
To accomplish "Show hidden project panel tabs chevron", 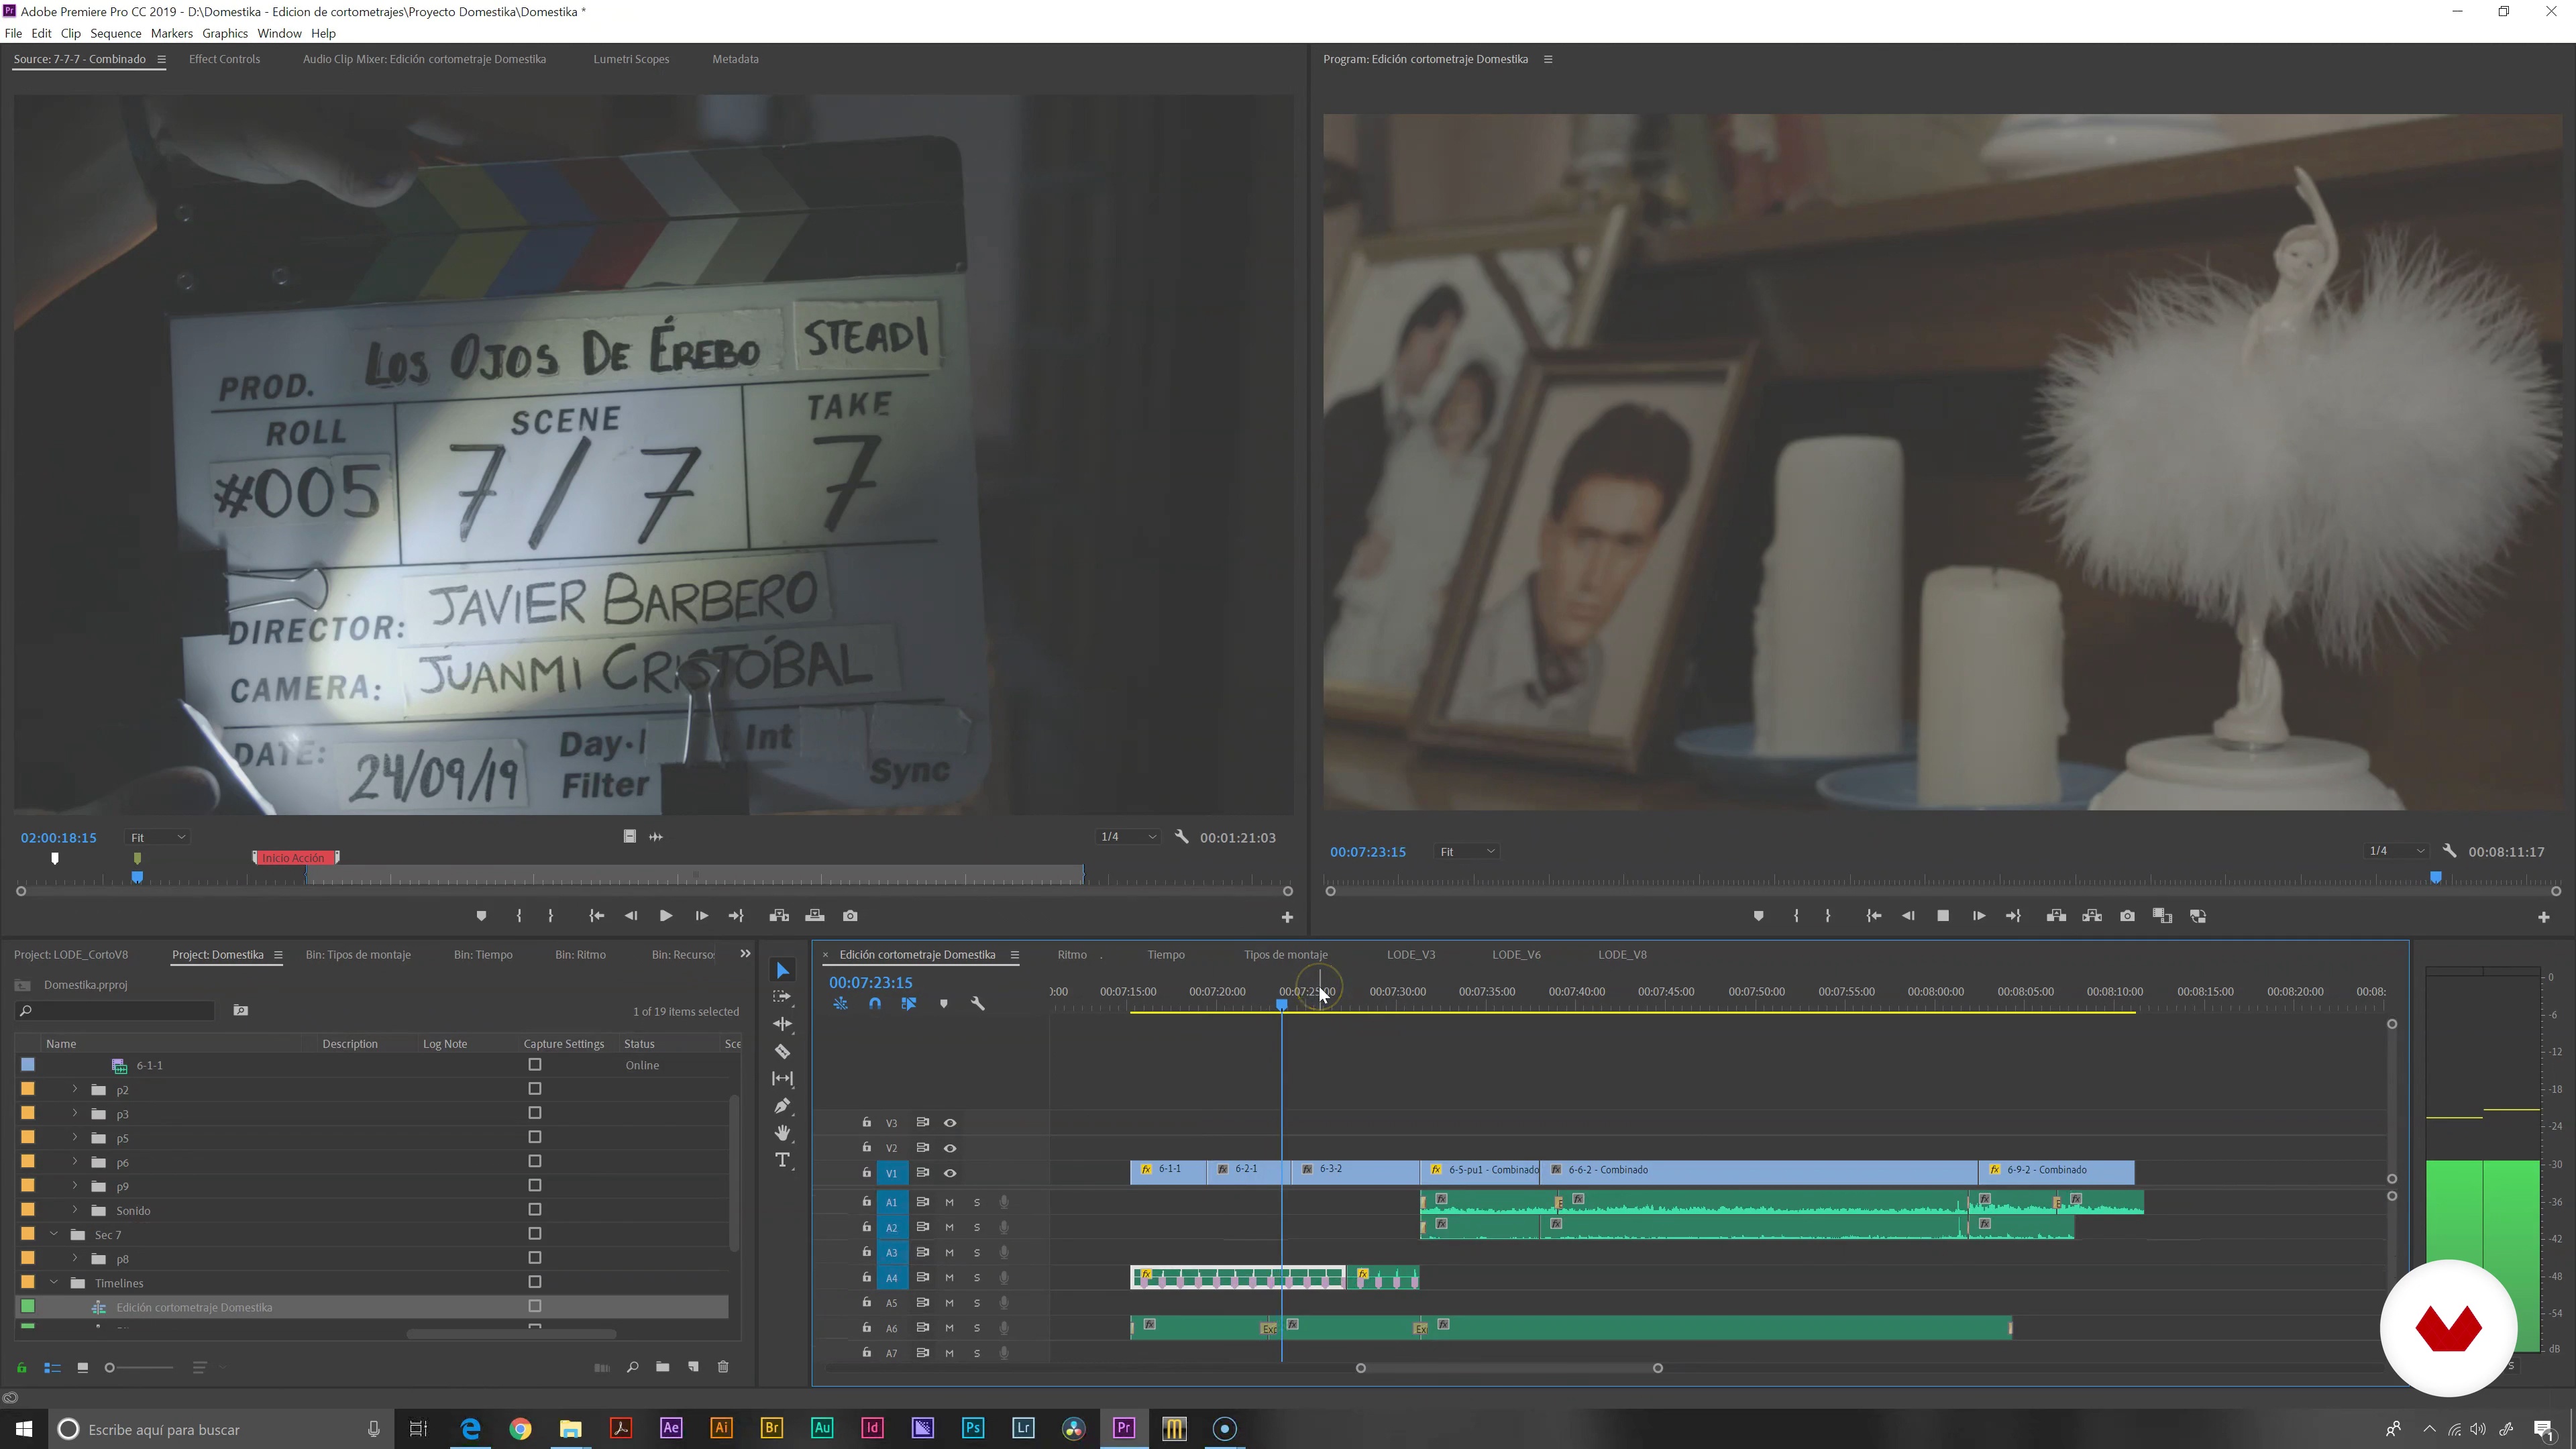I will (745, 954).
